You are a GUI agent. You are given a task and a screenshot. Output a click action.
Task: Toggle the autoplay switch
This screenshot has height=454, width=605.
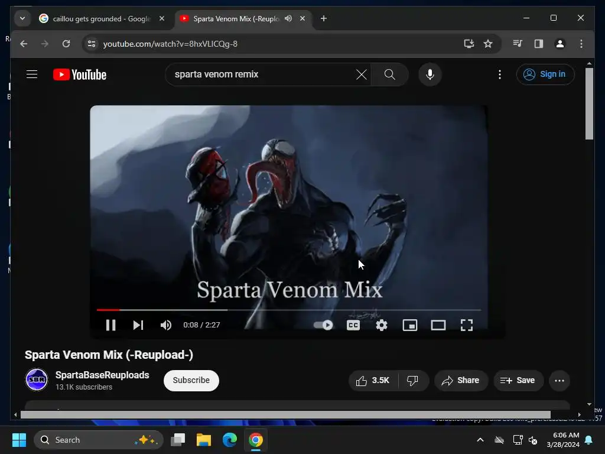(323, 325)
